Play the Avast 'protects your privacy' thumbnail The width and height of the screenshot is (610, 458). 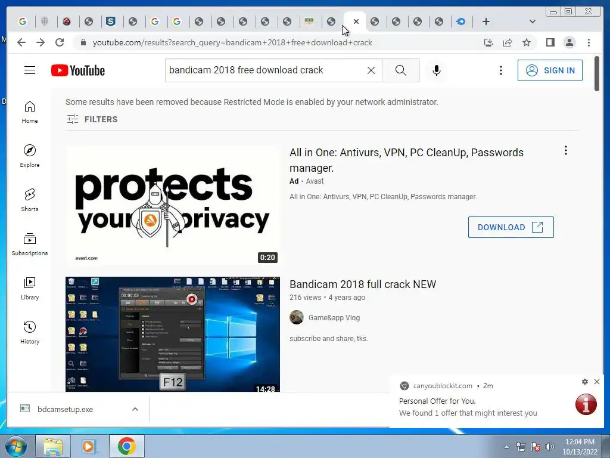pos(172,205)
